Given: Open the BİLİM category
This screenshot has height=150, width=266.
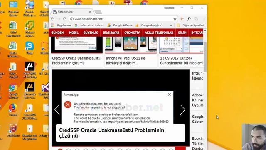Looking at the screenshot, I should point(182,32).
